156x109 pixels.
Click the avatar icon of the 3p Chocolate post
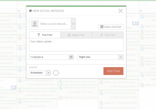coord(20,91)
